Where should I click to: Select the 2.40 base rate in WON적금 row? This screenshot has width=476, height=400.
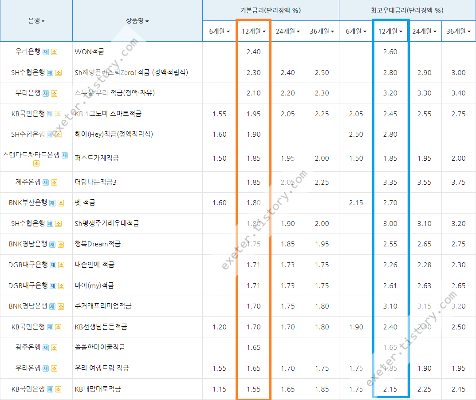tap(253, 52)
